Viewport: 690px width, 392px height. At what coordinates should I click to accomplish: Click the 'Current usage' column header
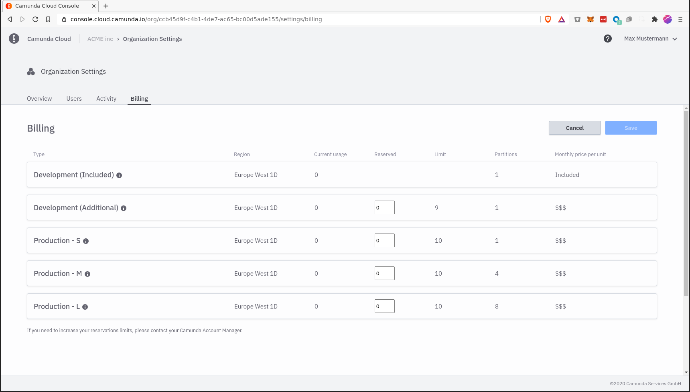(x=331, y=154)
